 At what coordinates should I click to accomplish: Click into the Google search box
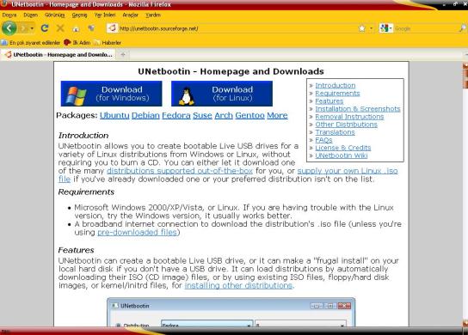(x=426, y=28)
